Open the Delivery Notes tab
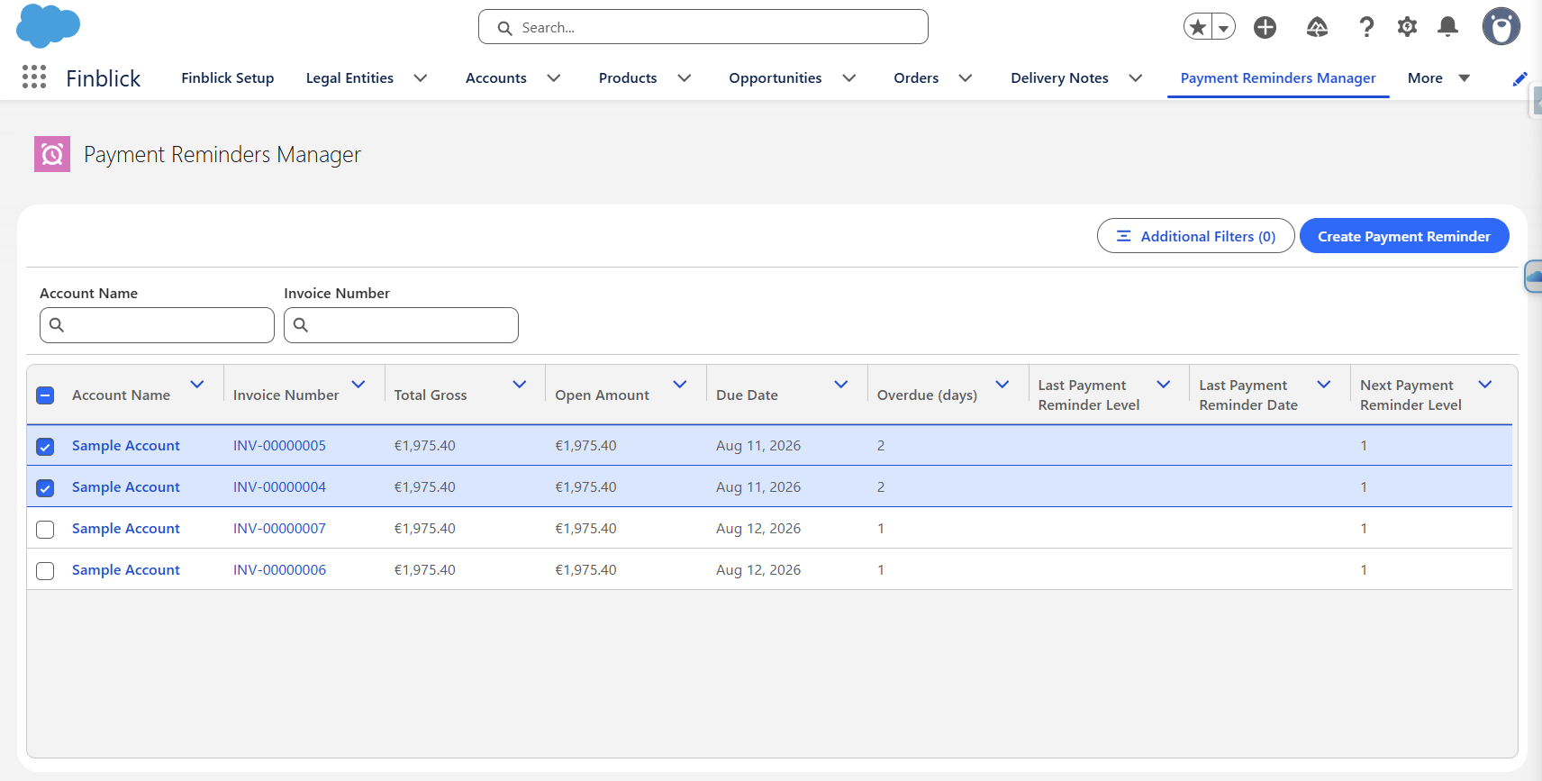The image size is (1542, 781). tap(1059, 78)
